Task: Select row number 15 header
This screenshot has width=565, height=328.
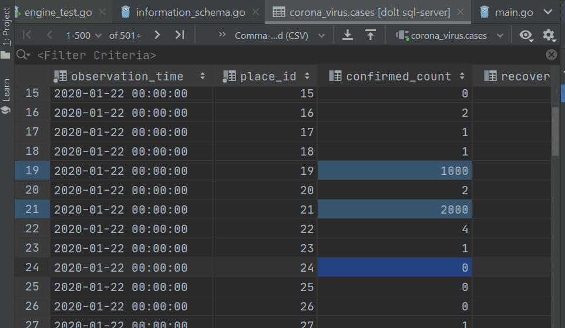Action: (x=32, y=93)
